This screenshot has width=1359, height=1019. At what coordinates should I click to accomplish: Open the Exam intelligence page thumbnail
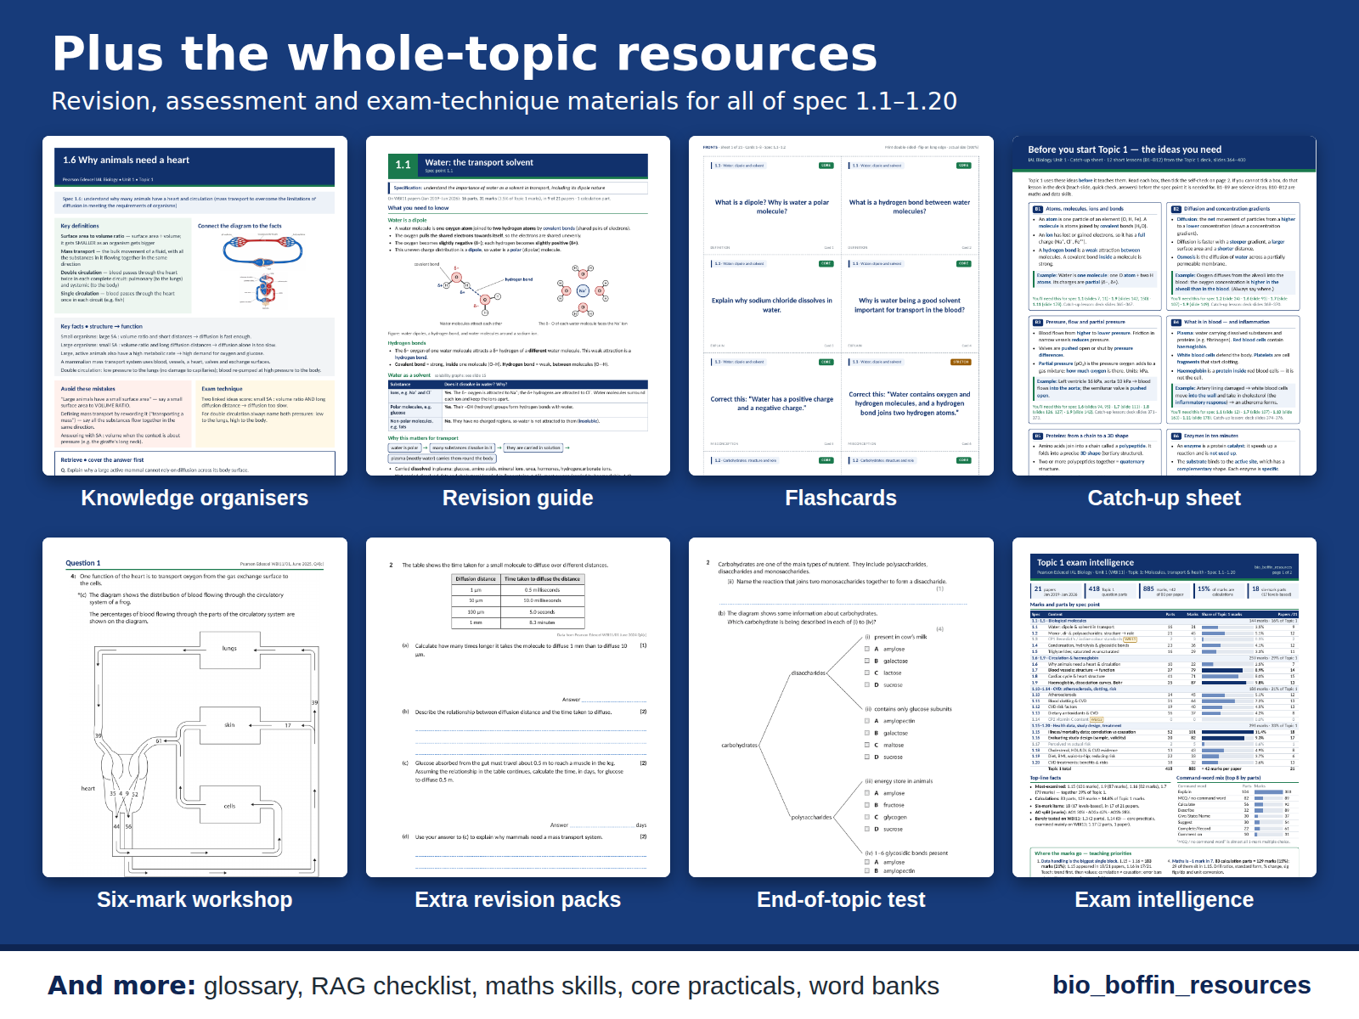tap(1164, 707)
